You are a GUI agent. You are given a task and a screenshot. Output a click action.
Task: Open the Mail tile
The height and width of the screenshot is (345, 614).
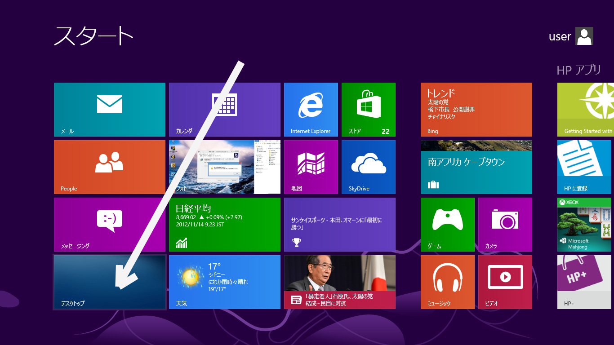pyautogui.click(x=110, y=110)
